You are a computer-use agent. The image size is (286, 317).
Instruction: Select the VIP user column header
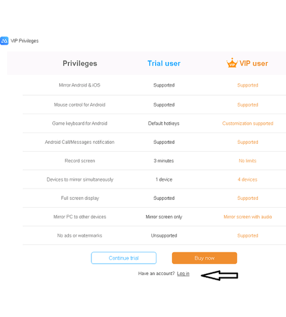pos(254,64)
